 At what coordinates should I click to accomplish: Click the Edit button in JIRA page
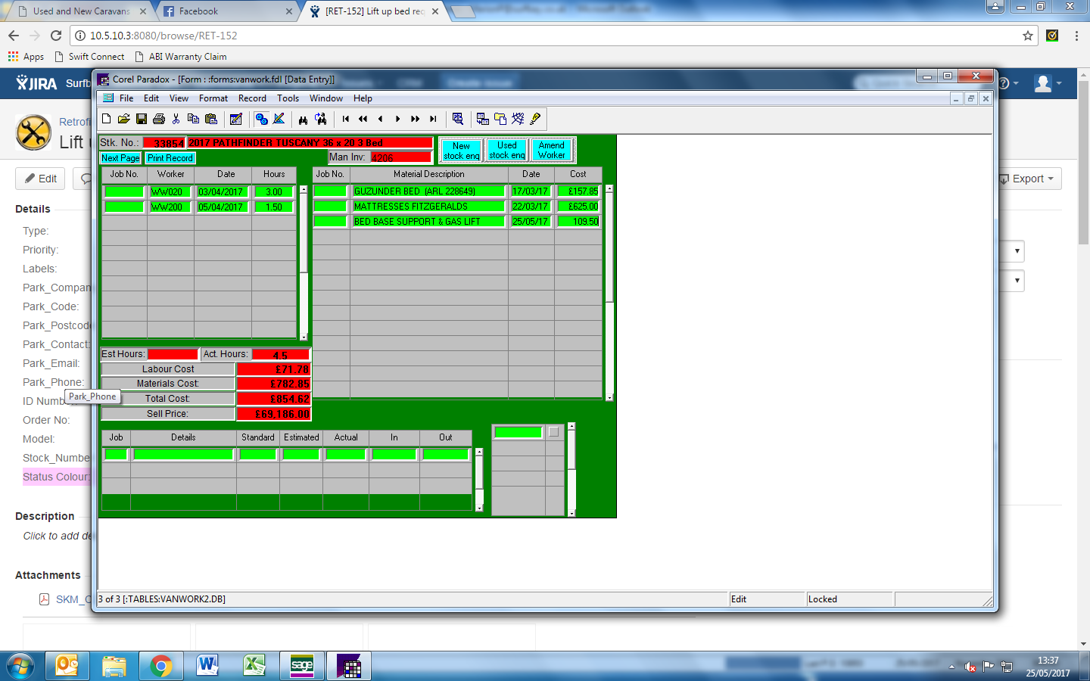41,179
